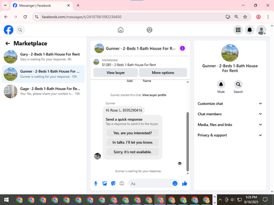Search within the conversation

238,84
